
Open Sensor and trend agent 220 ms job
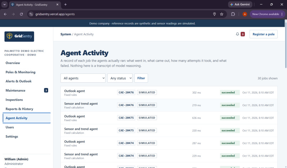[x=169, y=130]
